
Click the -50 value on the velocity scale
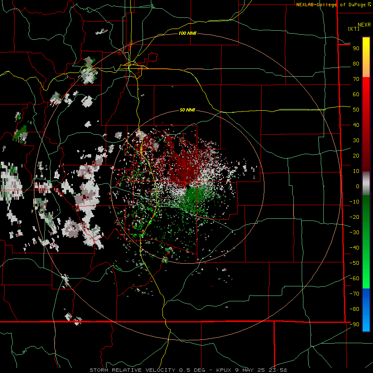point(354,263)
